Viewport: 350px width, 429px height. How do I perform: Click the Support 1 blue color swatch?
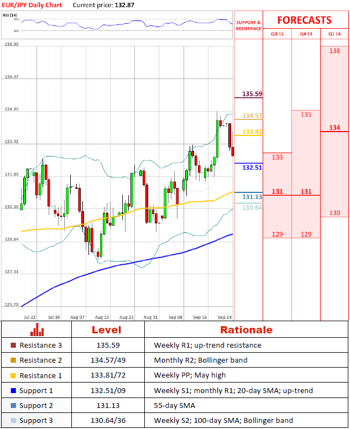coord(13,391)
